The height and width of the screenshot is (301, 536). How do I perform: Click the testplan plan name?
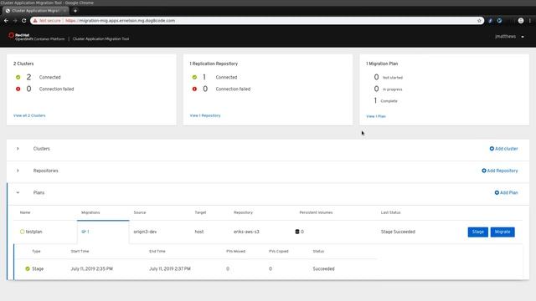pos(33,232)
